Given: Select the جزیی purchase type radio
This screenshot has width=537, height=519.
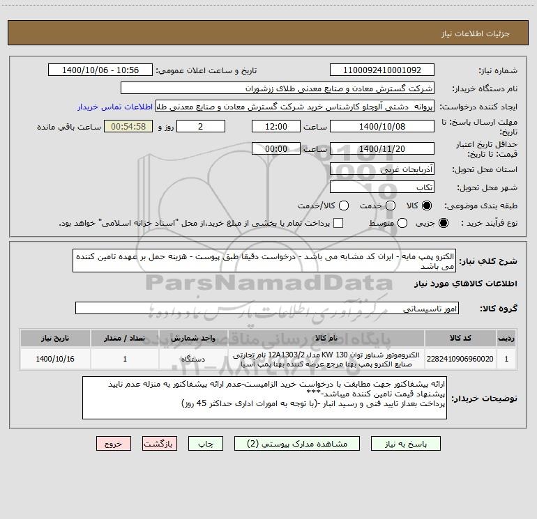Looking at the screenshot, I should [x=444, y=223].
